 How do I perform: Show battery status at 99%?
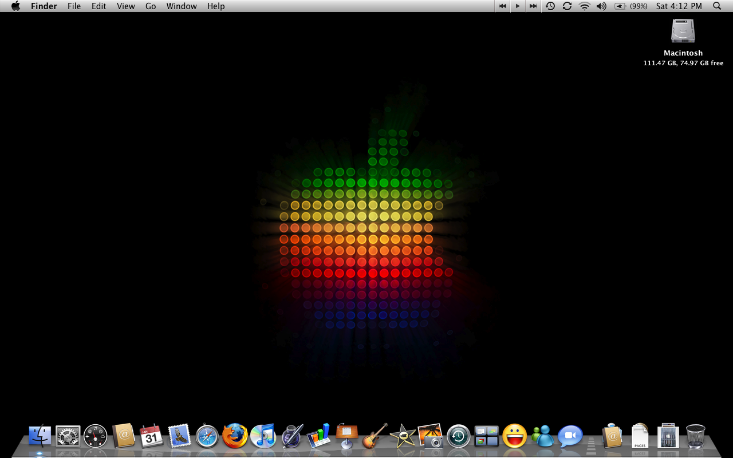click(x=630, y=6)
